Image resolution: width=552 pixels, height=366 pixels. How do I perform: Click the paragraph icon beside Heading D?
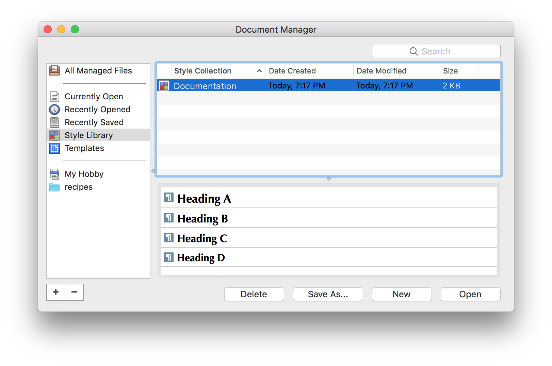(x=169, y=257)
